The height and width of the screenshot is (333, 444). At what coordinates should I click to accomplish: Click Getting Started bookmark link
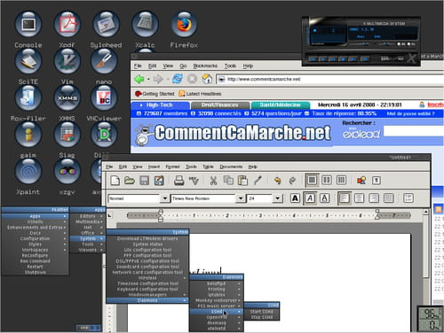click(x=155, y=94)
